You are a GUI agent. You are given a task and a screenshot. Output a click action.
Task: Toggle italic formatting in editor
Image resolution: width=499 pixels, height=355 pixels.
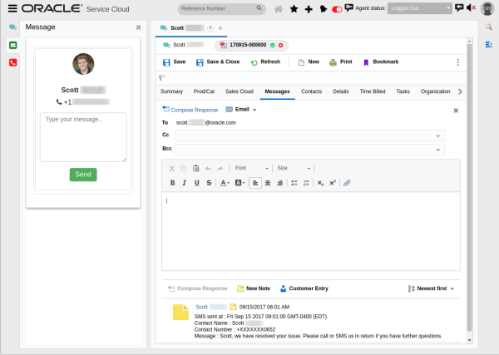(x=185, y=183)
